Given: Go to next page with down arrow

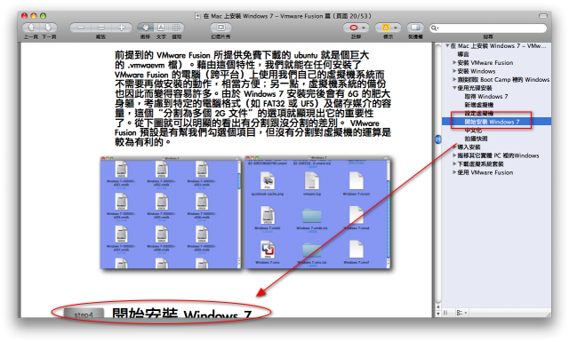Looking at the screenshot, I should (49, 28).
